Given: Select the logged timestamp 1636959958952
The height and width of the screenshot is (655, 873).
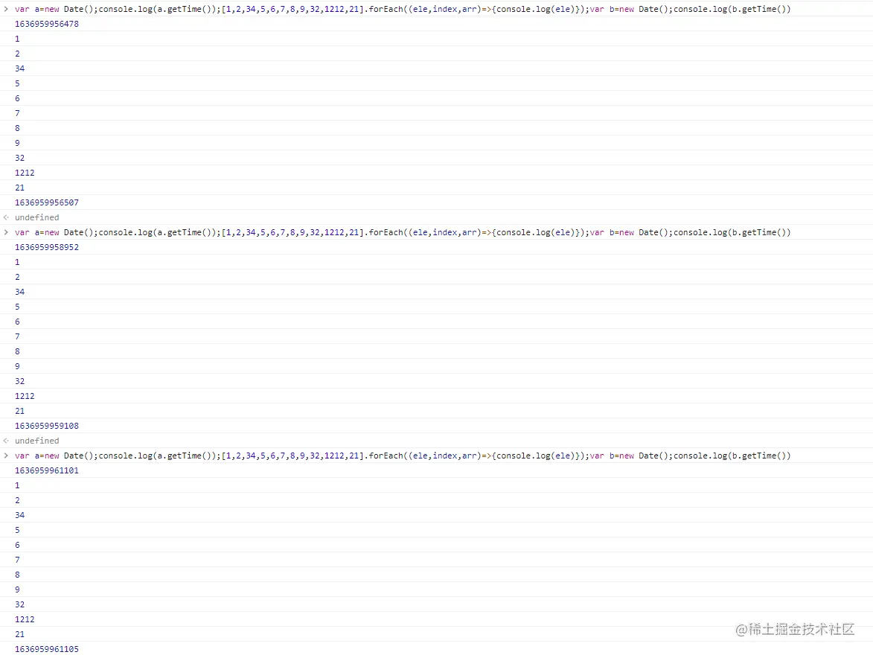Looking at the screenshot, I should (47, 247).
